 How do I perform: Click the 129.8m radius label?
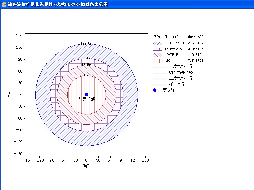tap(86, 43)
